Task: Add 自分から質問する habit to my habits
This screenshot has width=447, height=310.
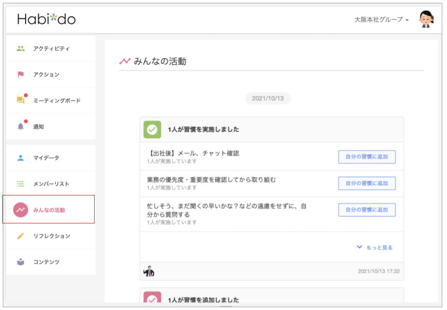Action: pyautogui.click(x=367, y=210)
